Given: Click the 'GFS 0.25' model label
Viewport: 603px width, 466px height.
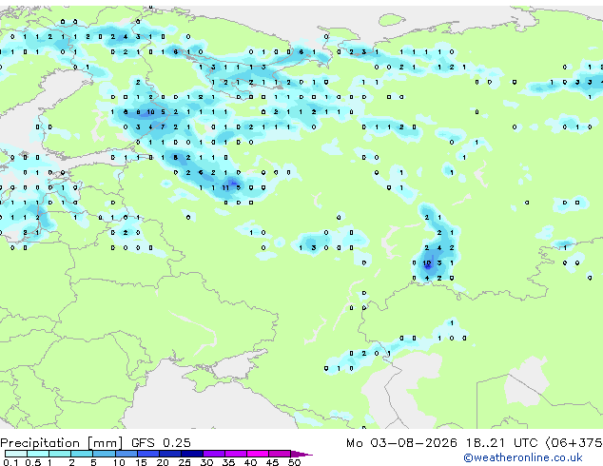Looking at the screenshot, I should click(x=161, y=443).
